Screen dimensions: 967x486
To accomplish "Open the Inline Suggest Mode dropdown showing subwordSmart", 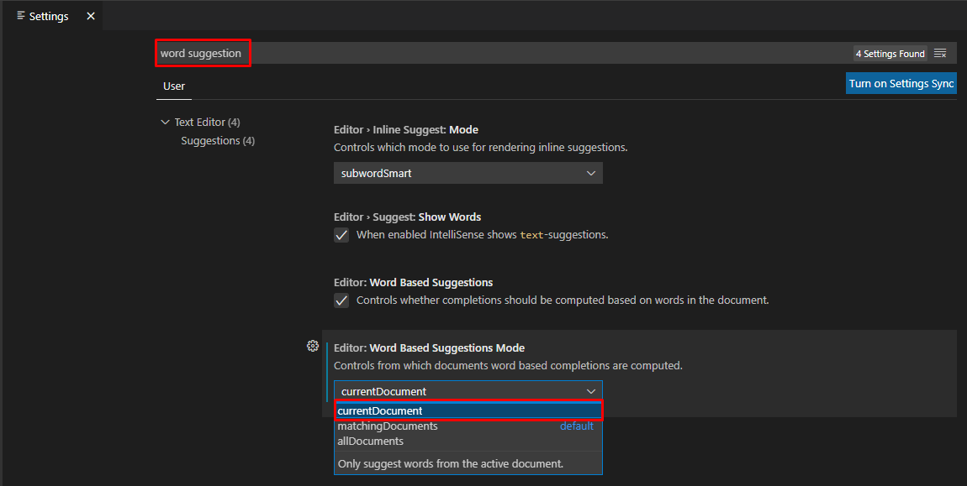I will (468, 173).
